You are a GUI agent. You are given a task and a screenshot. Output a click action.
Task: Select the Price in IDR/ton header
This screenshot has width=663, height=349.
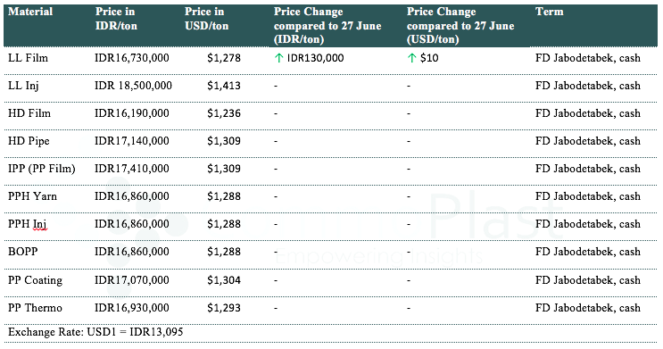tap(116, 19)
